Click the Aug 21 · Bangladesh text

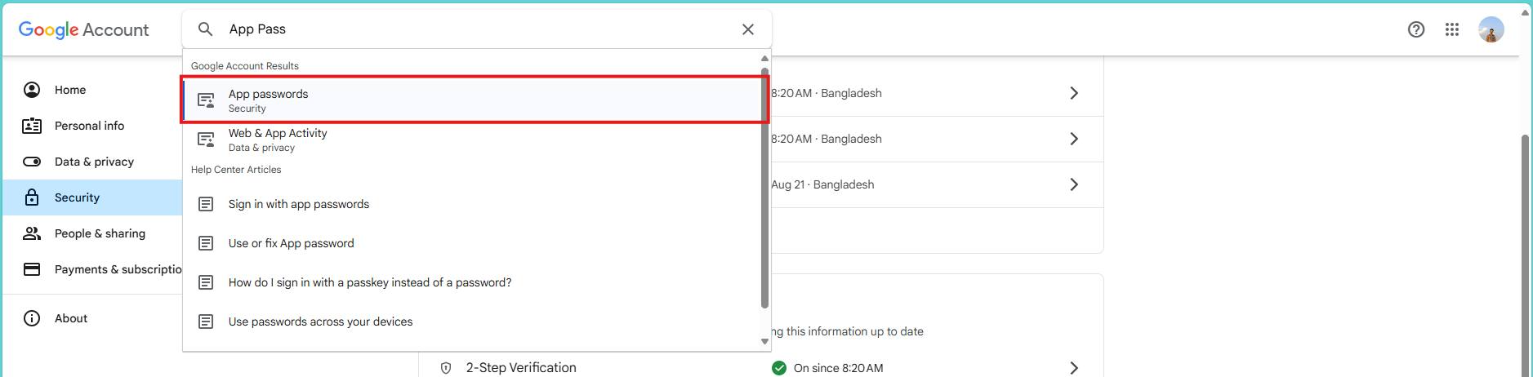[x=822, y=184]
